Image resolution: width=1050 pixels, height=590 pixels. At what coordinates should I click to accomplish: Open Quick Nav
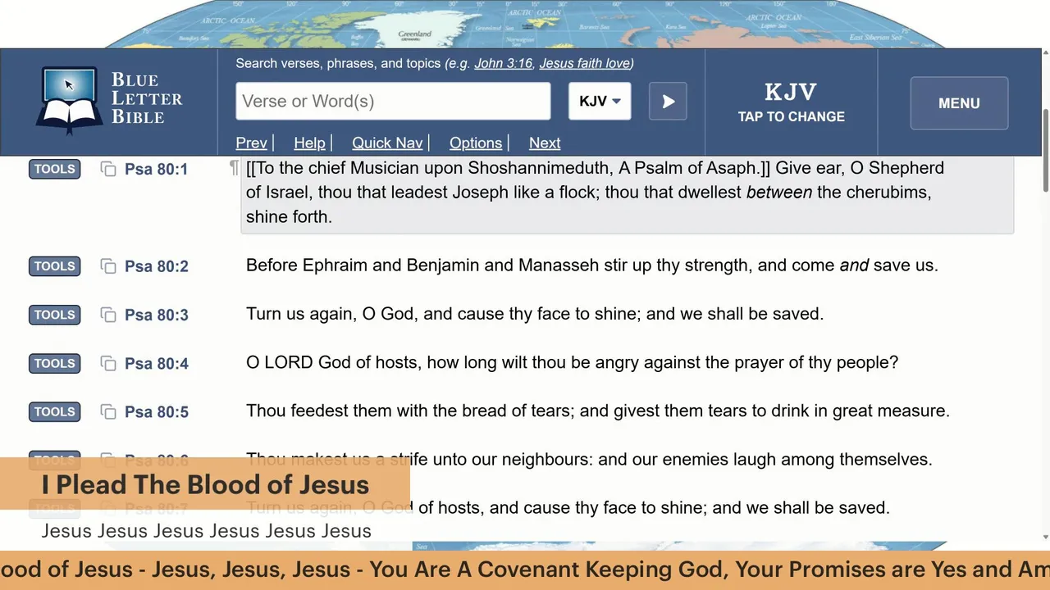click(x=387, y=143)
